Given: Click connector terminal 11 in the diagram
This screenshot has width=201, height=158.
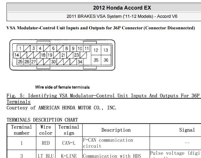Looking at the screenshot, I should point(87,48).
